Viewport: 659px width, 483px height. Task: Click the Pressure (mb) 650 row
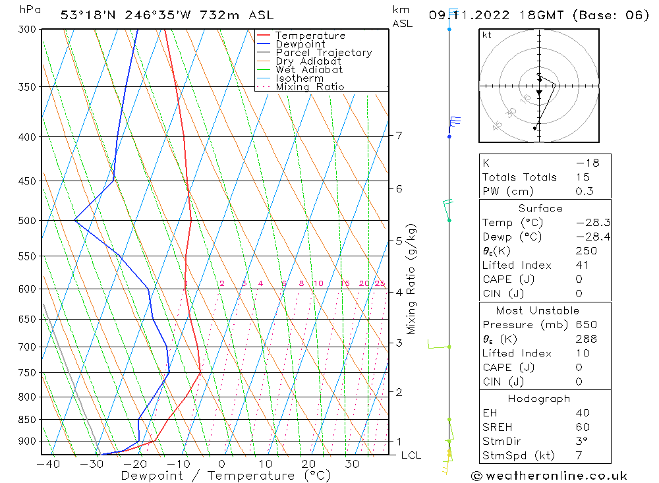coord(545,325)
